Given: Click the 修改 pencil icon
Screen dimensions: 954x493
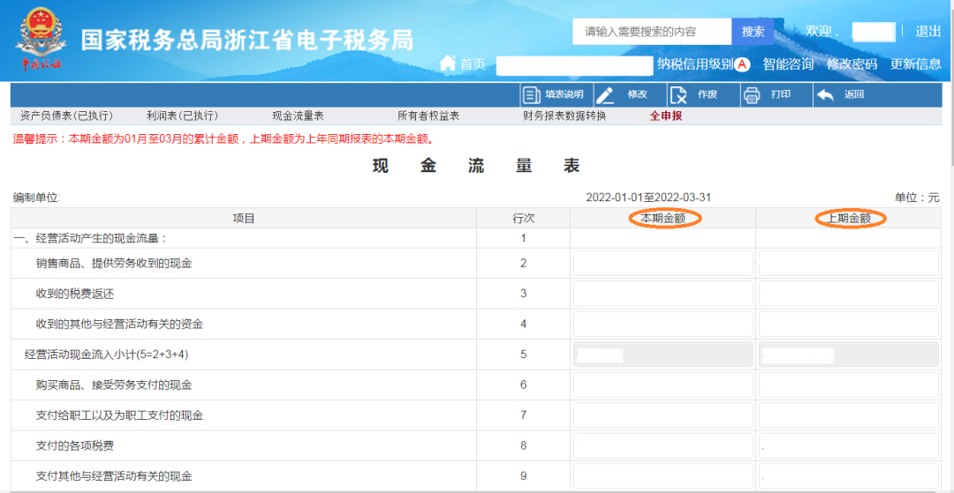Looking at the screenshot, I should point(604,95).
